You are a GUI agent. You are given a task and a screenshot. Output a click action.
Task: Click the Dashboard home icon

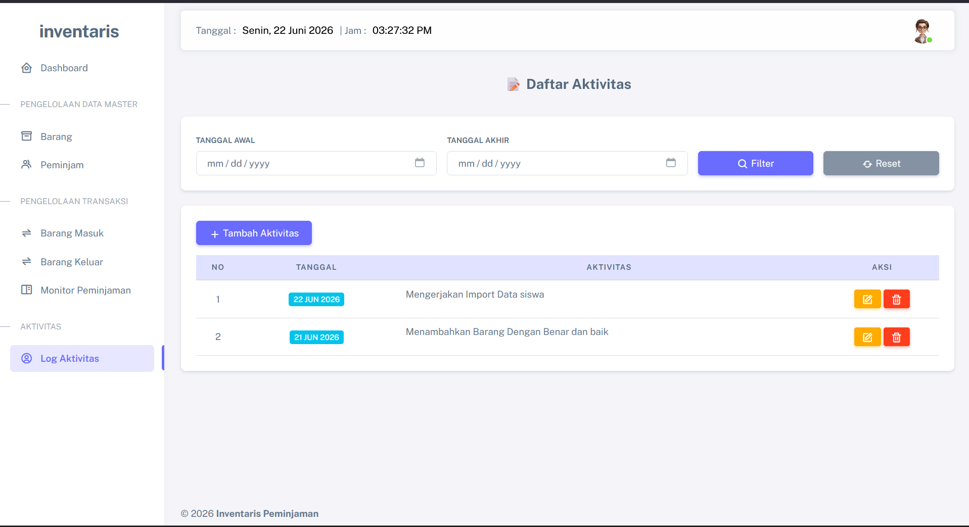(27, 68)
